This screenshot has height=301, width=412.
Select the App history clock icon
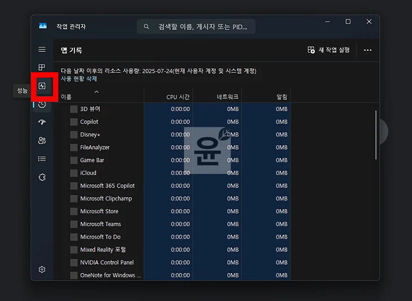(42, 104)
